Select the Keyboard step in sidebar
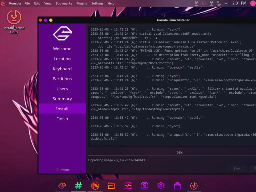 point(62,69)
